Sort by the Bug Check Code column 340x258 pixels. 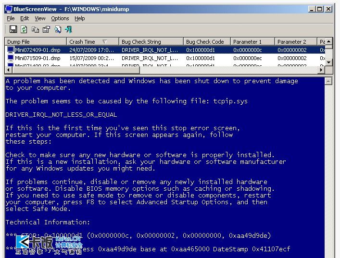tap(207, 42)
